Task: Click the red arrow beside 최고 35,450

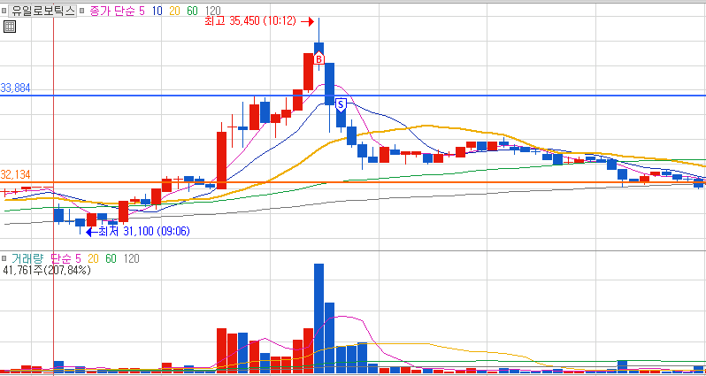Action: click(x=308, y=21)
